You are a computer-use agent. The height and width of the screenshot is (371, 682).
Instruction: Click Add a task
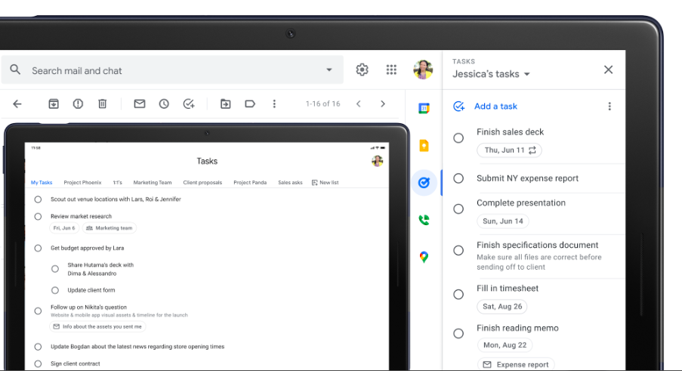point(495,107)
